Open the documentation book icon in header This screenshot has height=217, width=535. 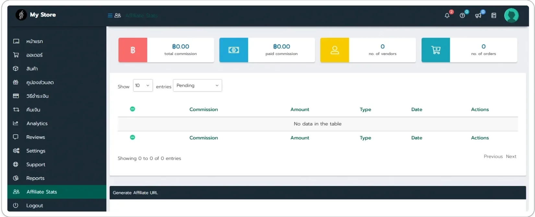494,16
